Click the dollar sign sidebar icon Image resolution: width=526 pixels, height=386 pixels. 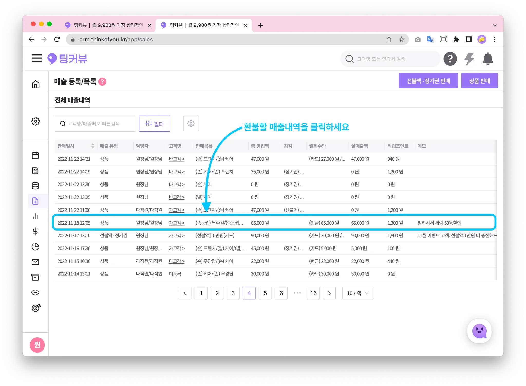pos(35,232)
